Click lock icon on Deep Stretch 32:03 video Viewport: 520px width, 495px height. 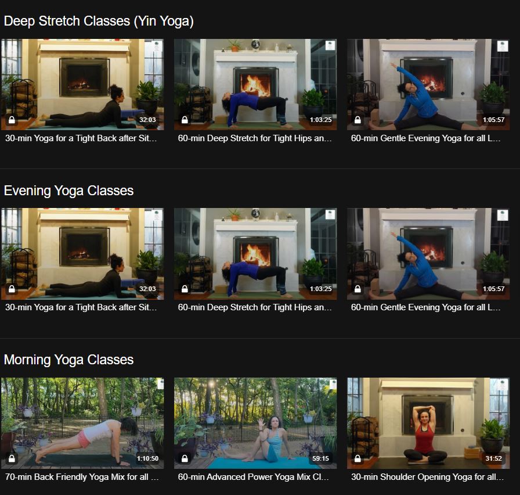tap(12, 120)
